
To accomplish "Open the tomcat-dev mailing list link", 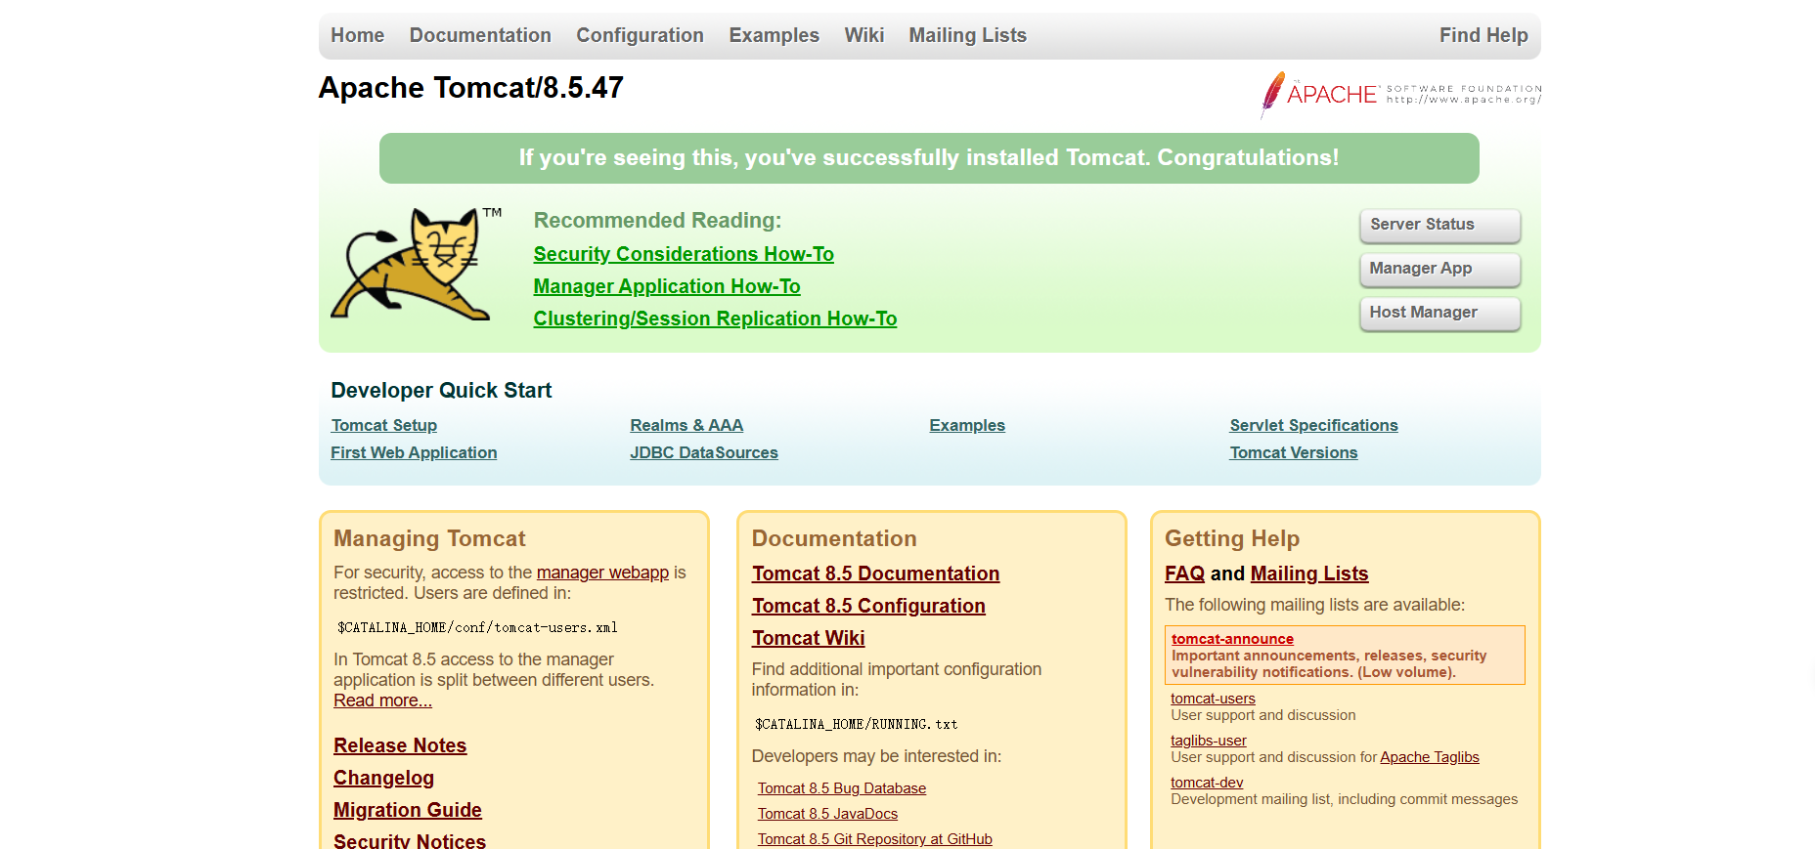I will (1207, 783).
